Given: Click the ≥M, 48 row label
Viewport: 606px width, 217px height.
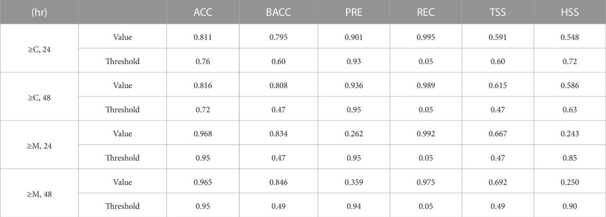Looking at the screenshot, I should click(x=39, y=194).
